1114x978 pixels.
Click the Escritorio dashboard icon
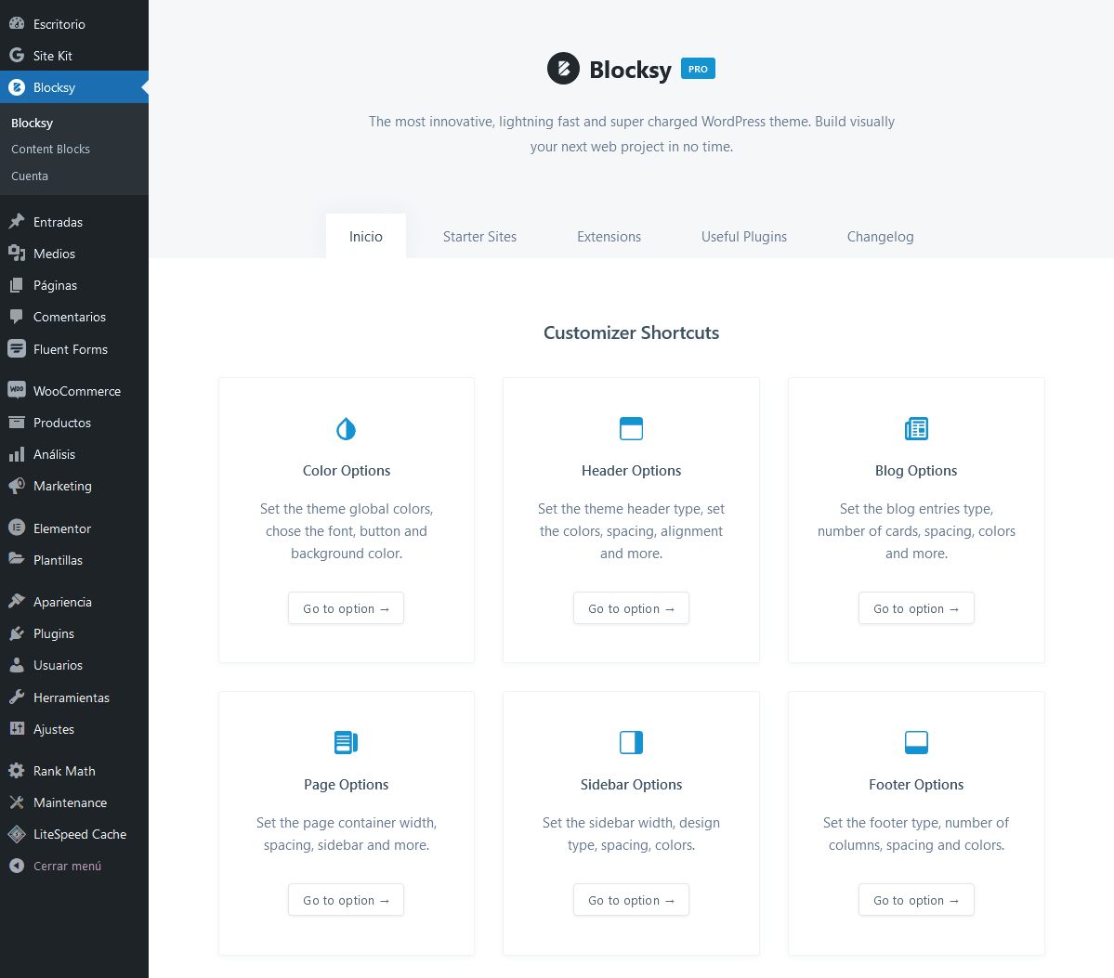[17, 23]
